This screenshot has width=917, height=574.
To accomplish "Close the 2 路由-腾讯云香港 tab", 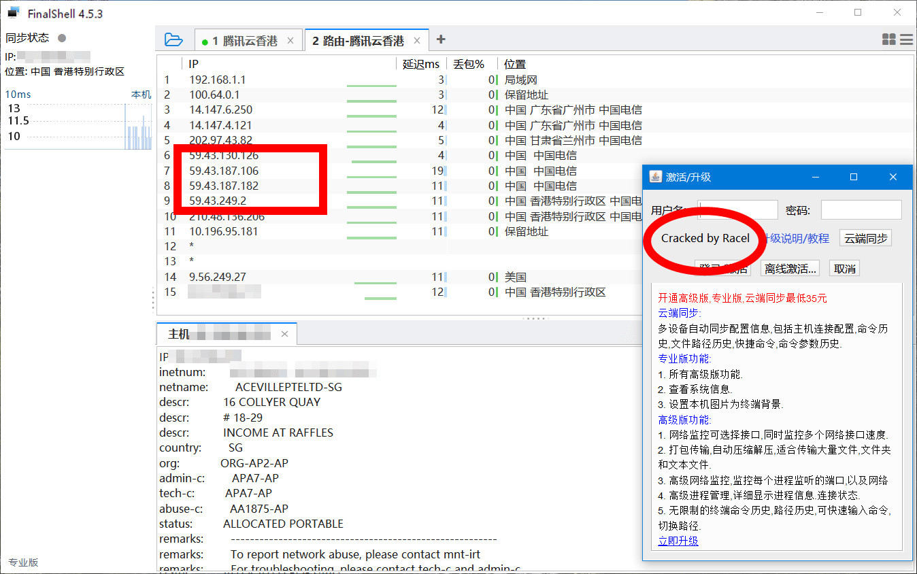I will coord(417,41).
